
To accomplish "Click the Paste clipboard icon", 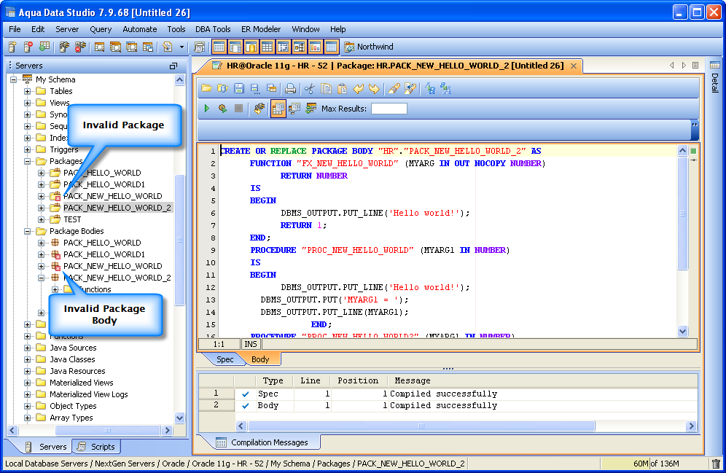I will (x=342, y=89).
